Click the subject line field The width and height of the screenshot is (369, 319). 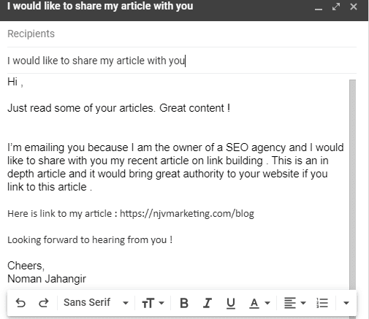pos(182,61)
